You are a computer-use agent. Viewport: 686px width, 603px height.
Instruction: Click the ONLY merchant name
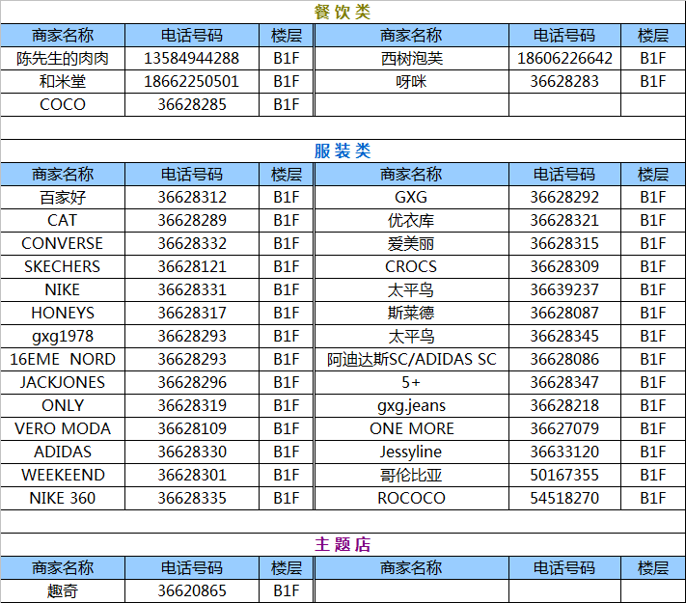pos(63,405)
